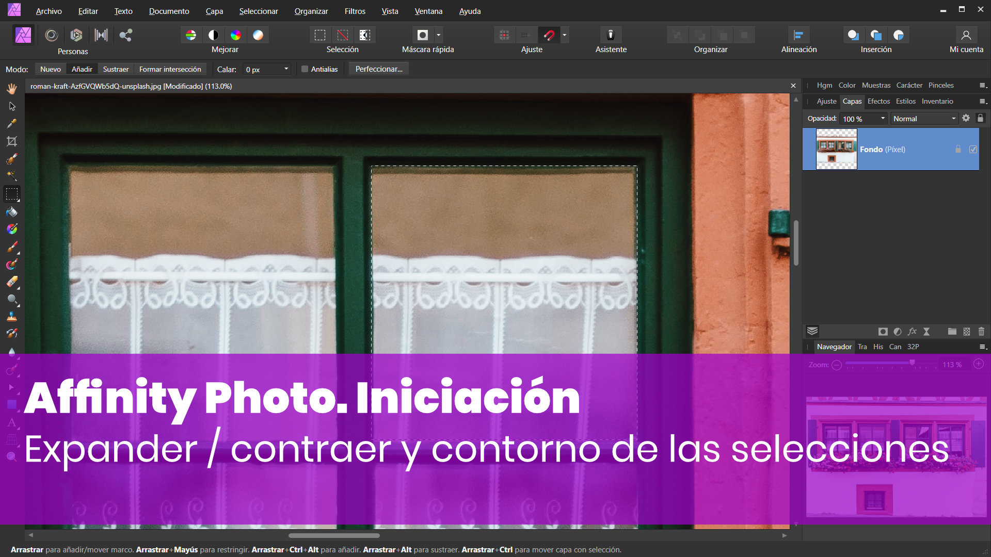Viewport: 991px width, 557px height.
Task: Select the Selection Brush tool
Action: pyautogui.click(x=12, y=159)
